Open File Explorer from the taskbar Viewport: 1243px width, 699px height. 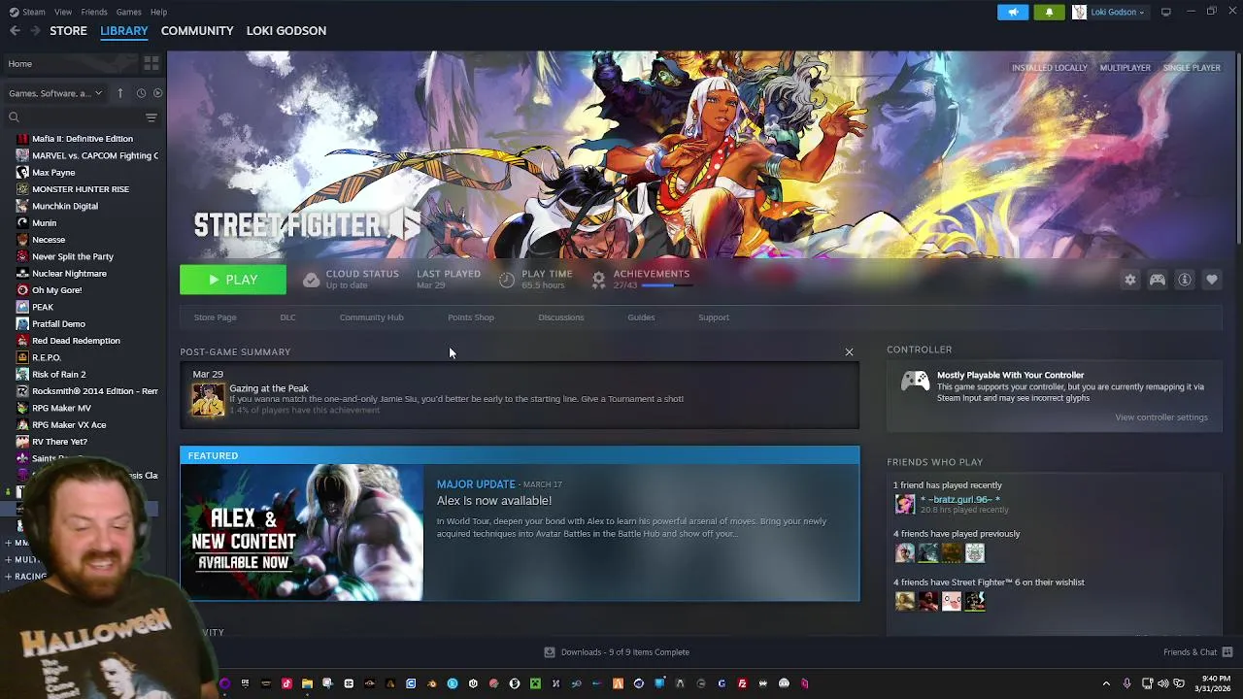(307, 683)
